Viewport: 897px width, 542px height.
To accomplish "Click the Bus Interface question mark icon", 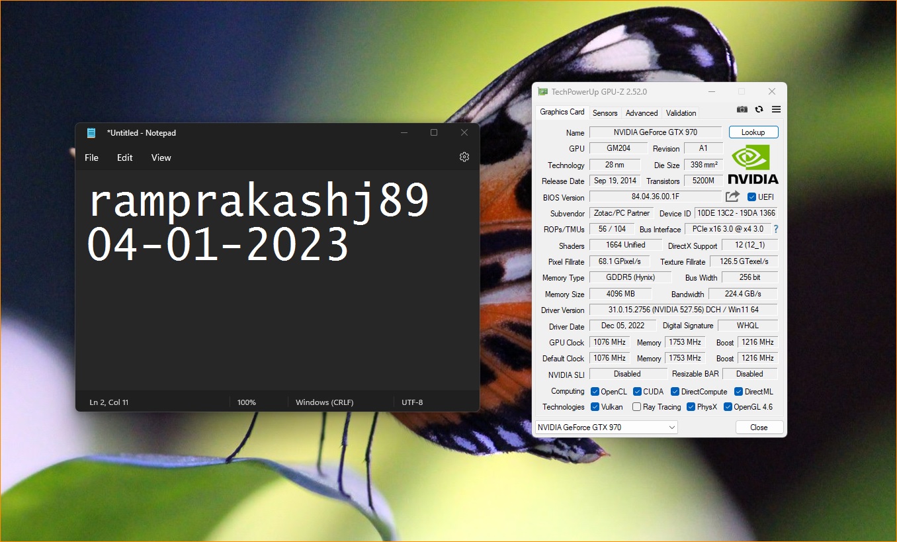I will [775, 229].
